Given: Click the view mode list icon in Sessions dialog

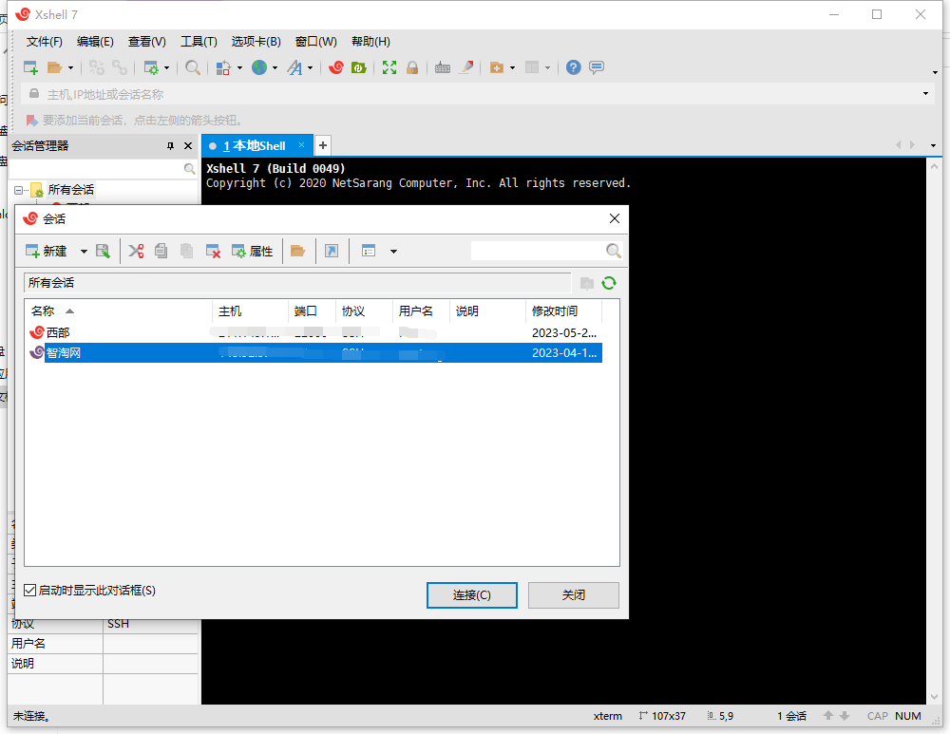Looking at the screenshot, I should [x=369, y=251].
